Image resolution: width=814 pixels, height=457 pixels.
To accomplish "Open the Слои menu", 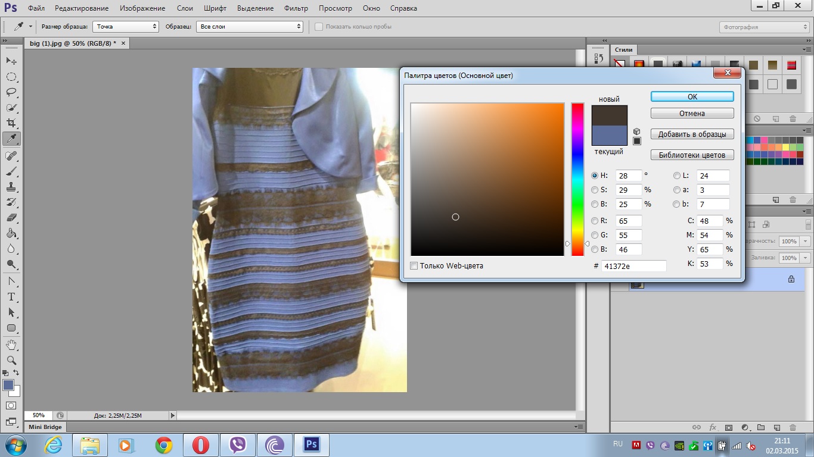I will (185, 8).
